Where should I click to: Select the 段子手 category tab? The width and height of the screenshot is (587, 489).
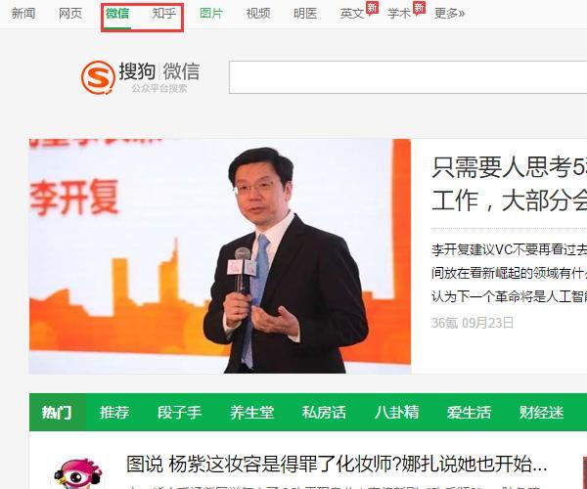pyautogui.click(x=179, y=413)
